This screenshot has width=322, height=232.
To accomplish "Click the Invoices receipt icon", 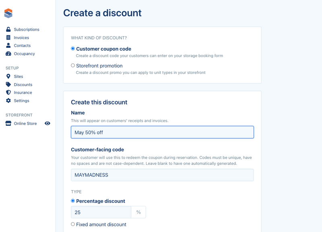I will (x=8, y=37).
